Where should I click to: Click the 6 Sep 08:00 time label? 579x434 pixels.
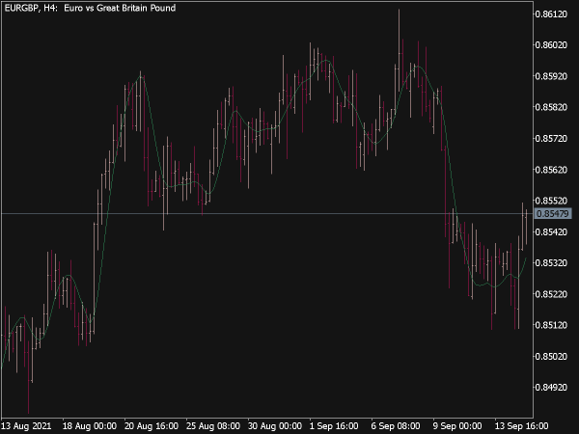pos(396,426)
